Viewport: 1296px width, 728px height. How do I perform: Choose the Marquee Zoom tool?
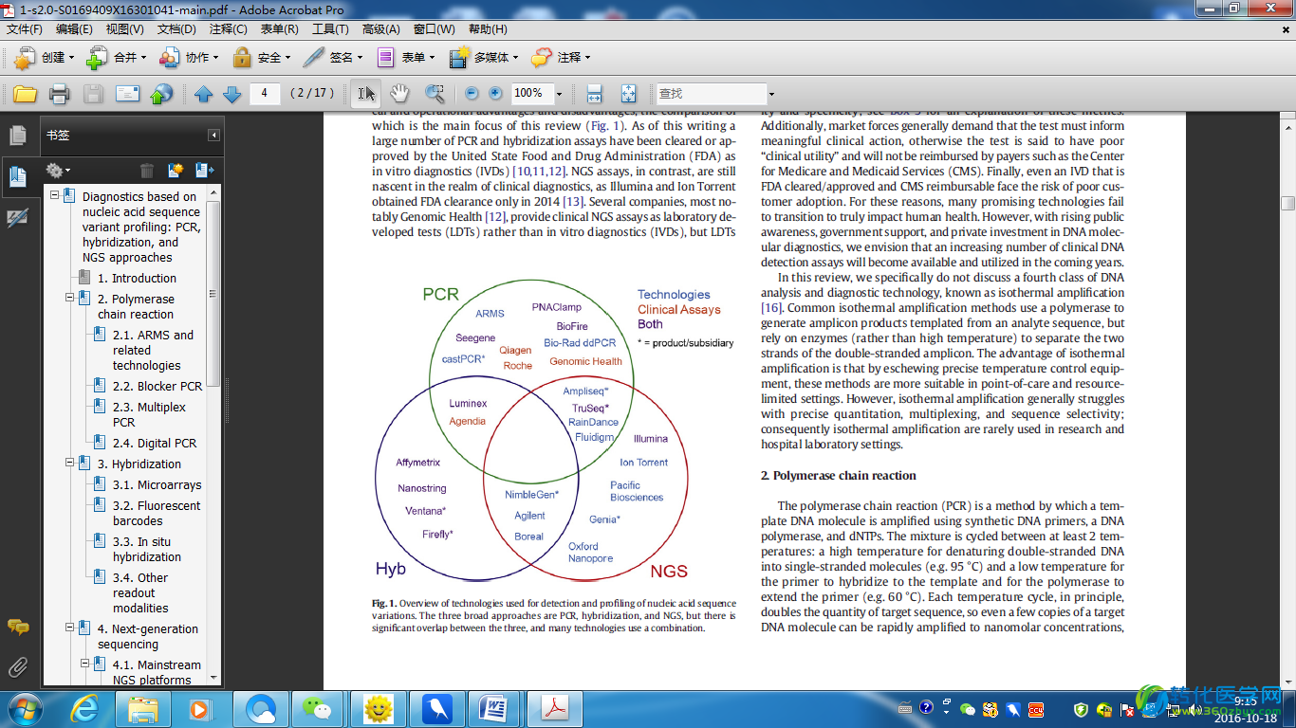point(435,94)
